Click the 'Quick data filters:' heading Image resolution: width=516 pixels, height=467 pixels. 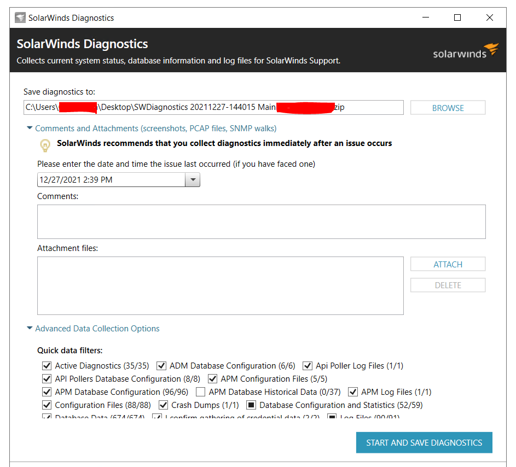tap(69, 351)
